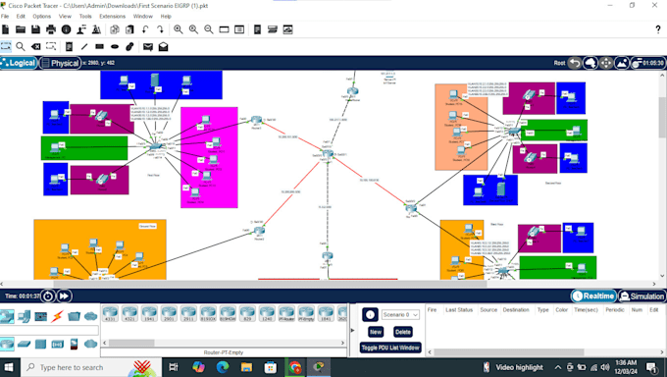Add a Simple PDU envelope
The image size is (667, 377).
pos(148,46)
